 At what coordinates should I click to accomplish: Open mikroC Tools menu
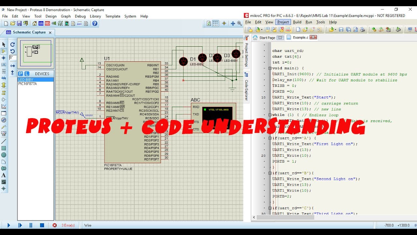click(321, 22)
